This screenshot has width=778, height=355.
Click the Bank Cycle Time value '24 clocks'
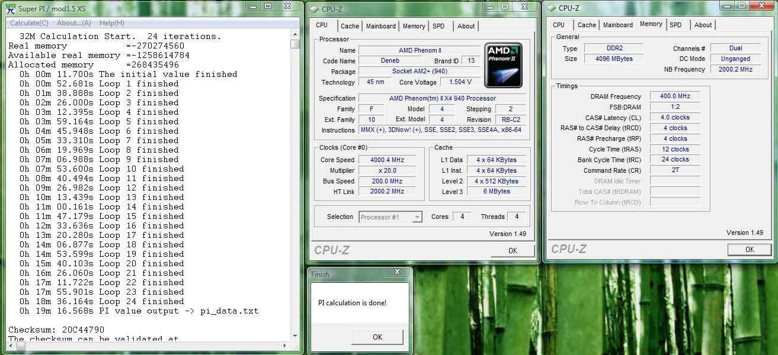click(675, 160)
